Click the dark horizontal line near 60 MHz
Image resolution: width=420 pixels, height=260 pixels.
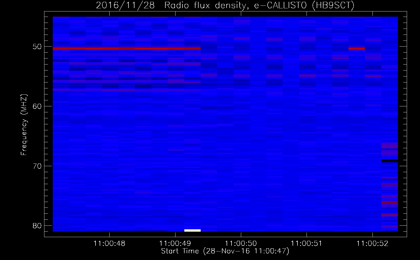[x=217, y=107]
